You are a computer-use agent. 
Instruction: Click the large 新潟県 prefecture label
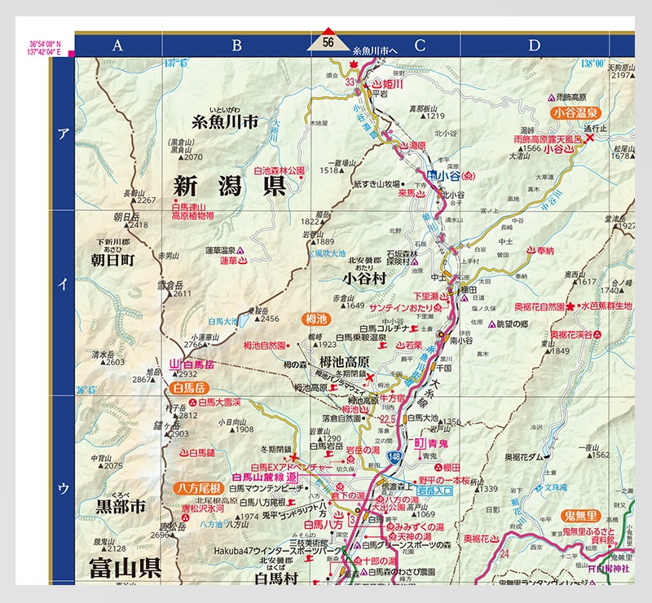230,186
